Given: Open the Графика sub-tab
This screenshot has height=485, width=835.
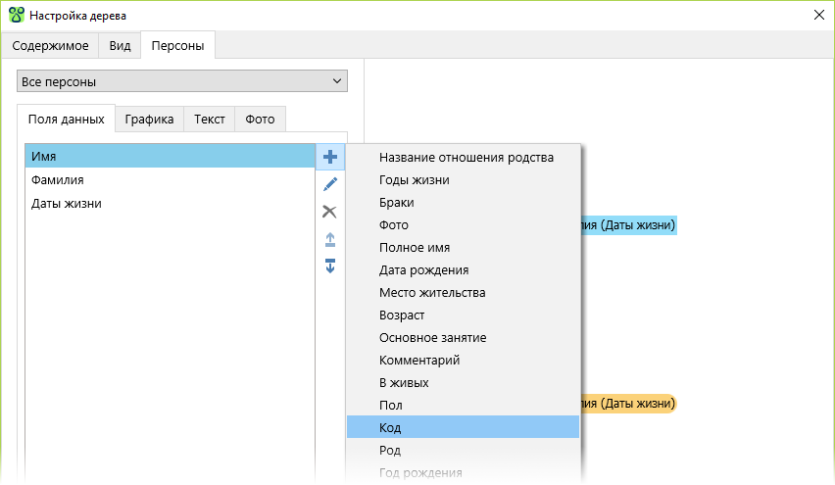Looking at the screenshot, I should (x=149, y=120).
